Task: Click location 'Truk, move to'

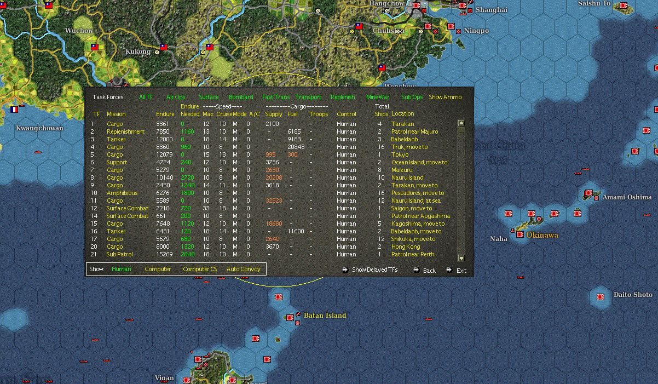Action: pyautogui.click(x=409, y=147)
